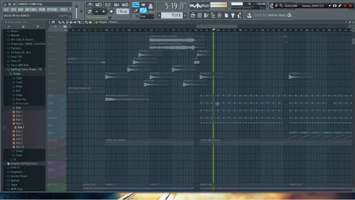Select next pattern arrow right of PLUCK
355x200 pixels.
click(x=185, y=15)
